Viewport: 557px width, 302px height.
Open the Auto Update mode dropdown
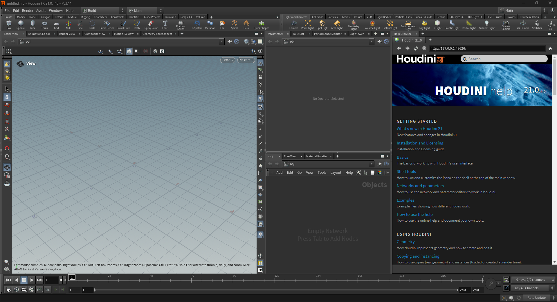540,298
